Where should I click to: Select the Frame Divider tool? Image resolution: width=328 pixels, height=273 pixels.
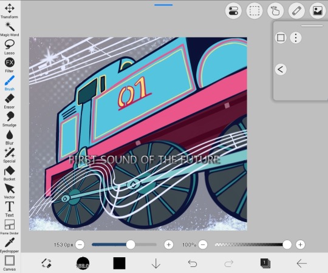pos(9,227)
